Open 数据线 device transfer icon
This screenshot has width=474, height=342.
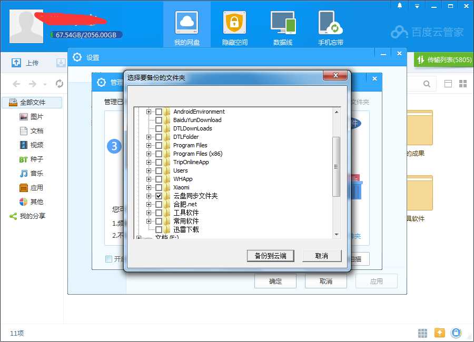[283, 23]
